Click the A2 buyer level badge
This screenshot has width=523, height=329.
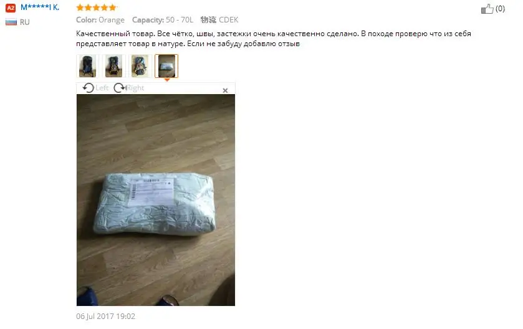pos(11,7)
